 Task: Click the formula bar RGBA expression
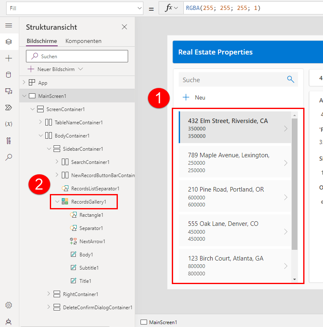coord(223,8)
